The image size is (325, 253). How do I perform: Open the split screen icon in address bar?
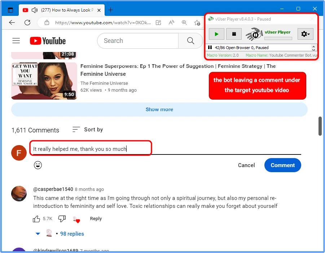tap(158, 22)
